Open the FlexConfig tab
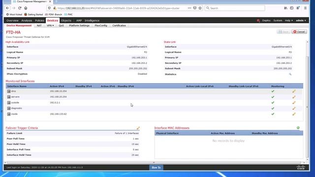 click(101, 26)
